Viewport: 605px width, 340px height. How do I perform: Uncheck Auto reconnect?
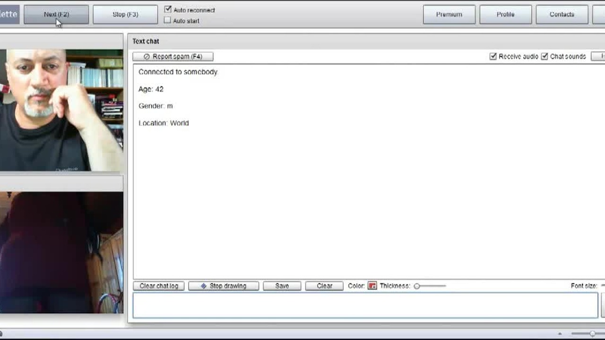tap(168, 9)
